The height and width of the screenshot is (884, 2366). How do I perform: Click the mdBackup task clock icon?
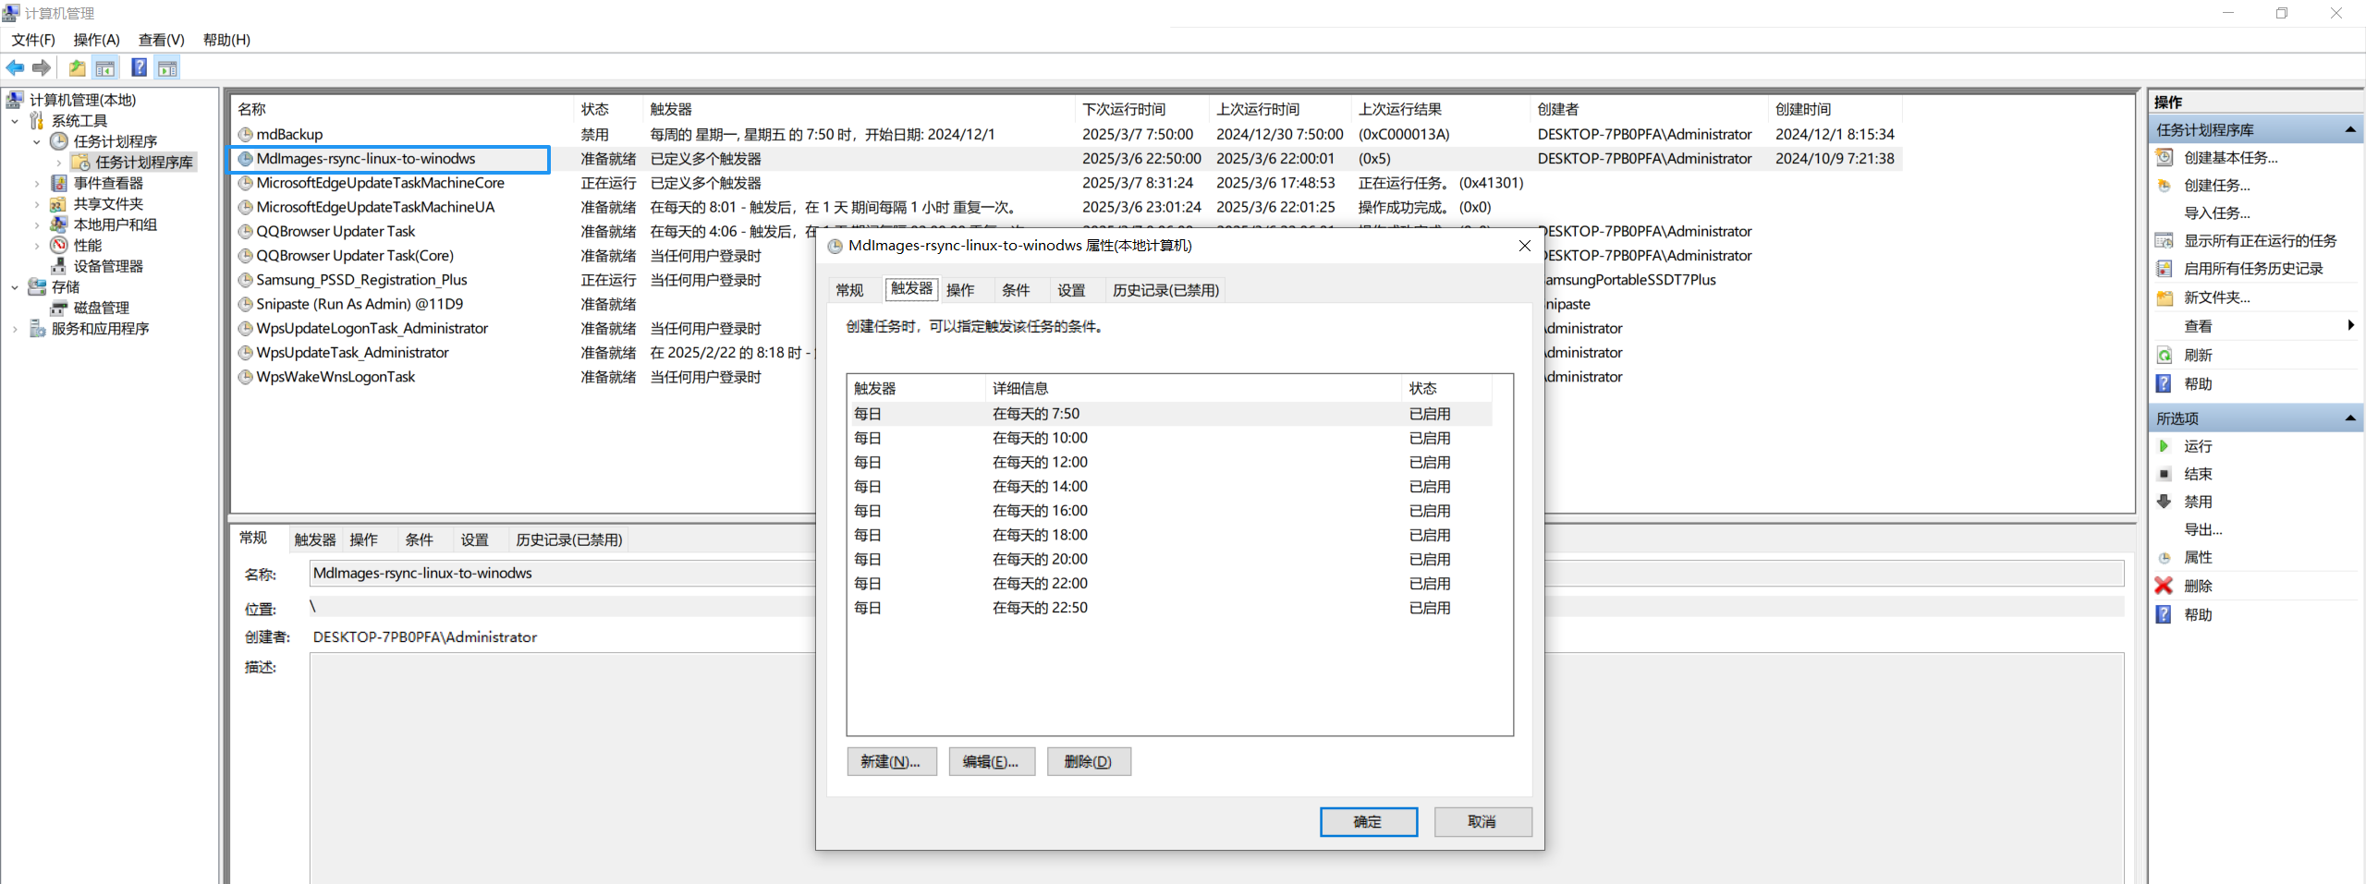point(246,135)
